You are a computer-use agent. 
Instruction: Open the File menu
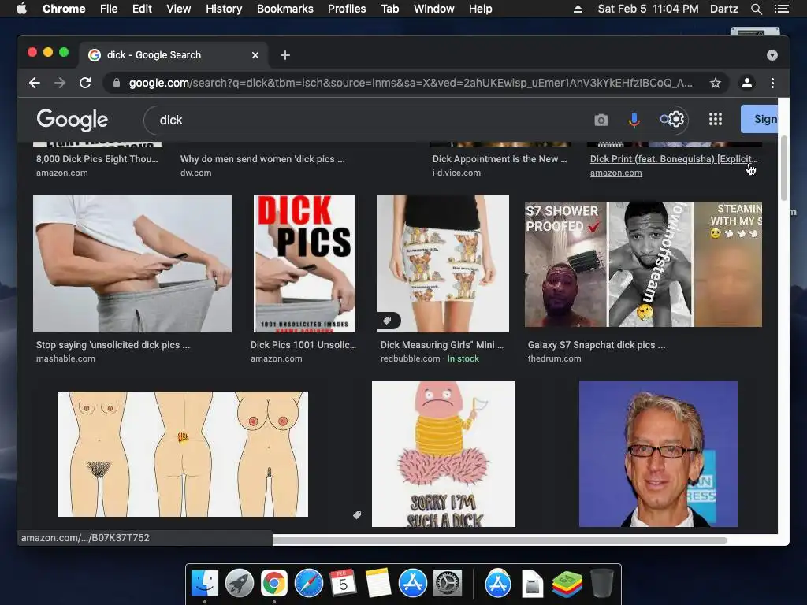click(109, 9)
